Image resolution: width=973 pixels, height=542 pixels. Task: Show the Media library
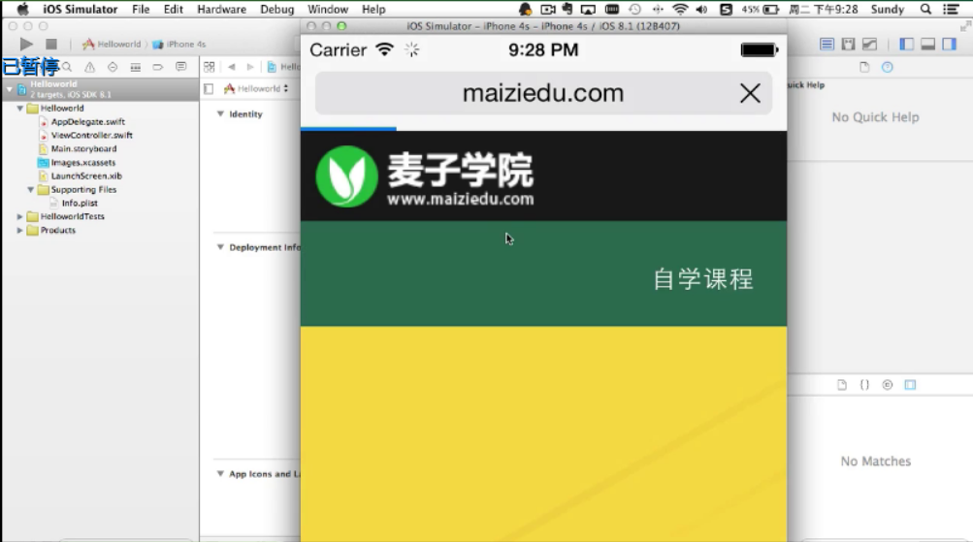pos(910,385)
